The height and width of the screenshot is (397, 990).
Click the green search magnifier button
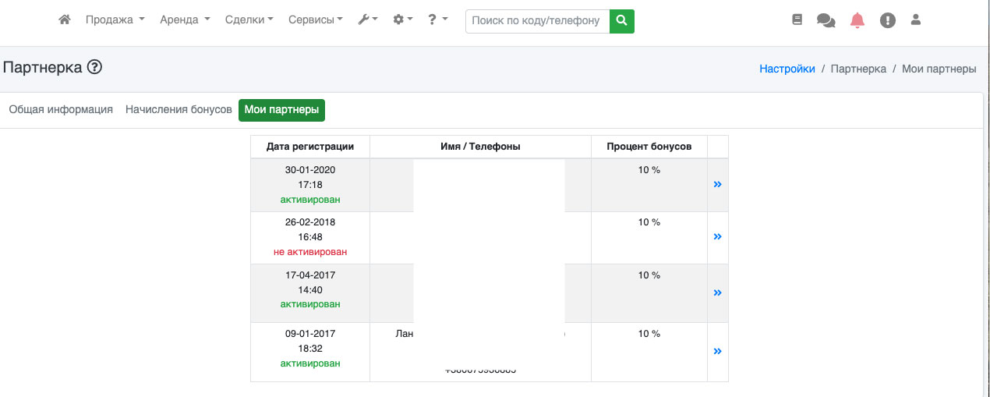coord(621,21)
